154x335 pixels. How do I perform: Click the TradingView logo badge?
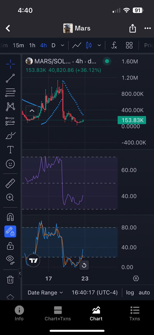point(34,260)
